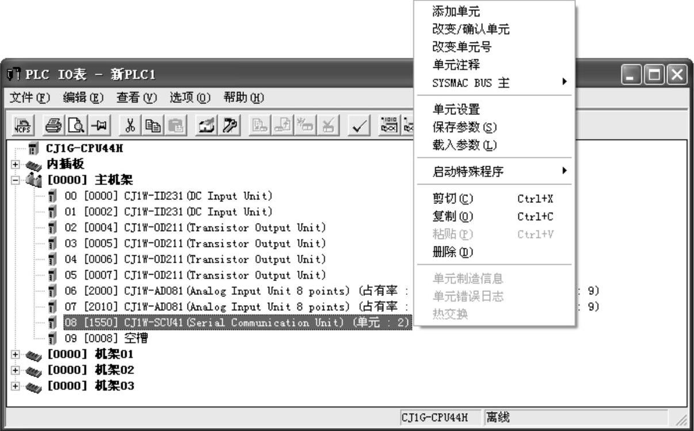Image resolution: width=694 pixels, height=431 pixels.
Task: Click CJ1G-CPU44H in the status bar
Action: point(440,417)
